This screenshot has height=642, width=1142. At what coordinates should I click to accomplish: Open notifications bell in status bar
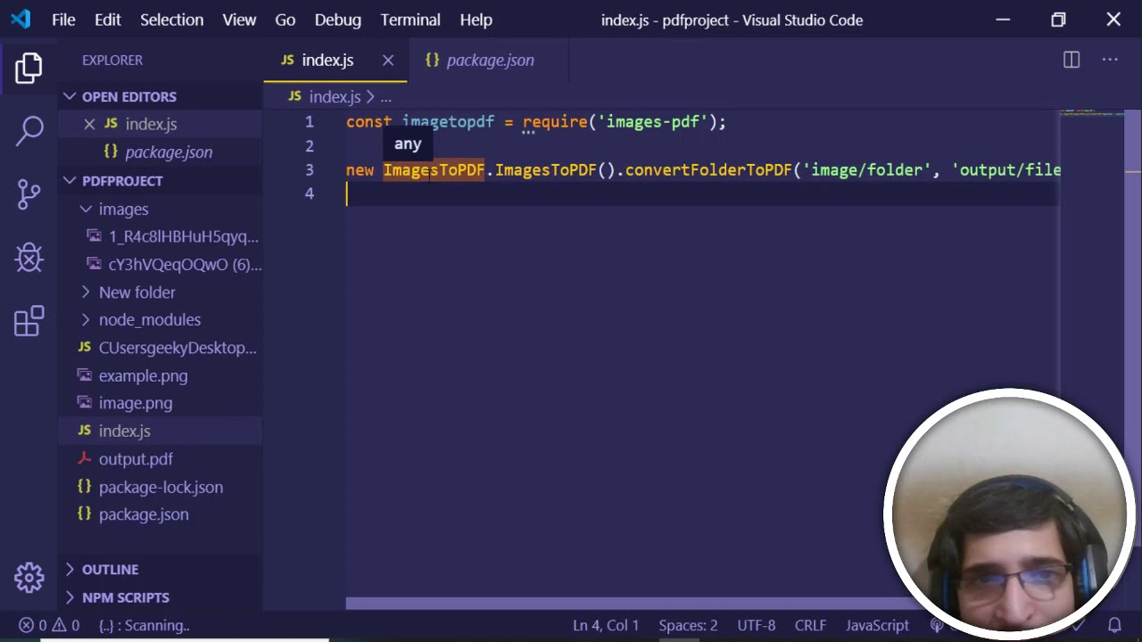pyautogui.click(x=1114, y=625)
